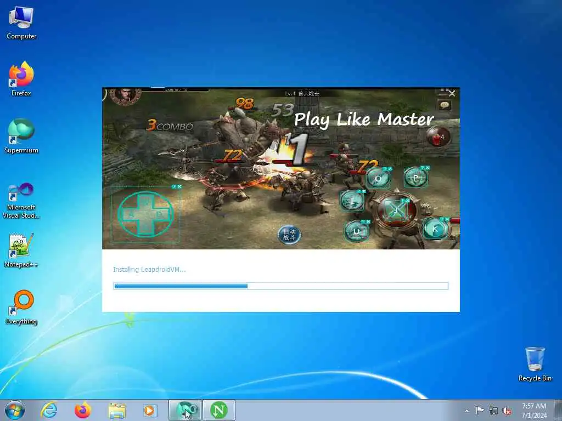This screenshot has height=421, width=562.
Task: Open the Computer desktop icon
Action: pos(21,23)
